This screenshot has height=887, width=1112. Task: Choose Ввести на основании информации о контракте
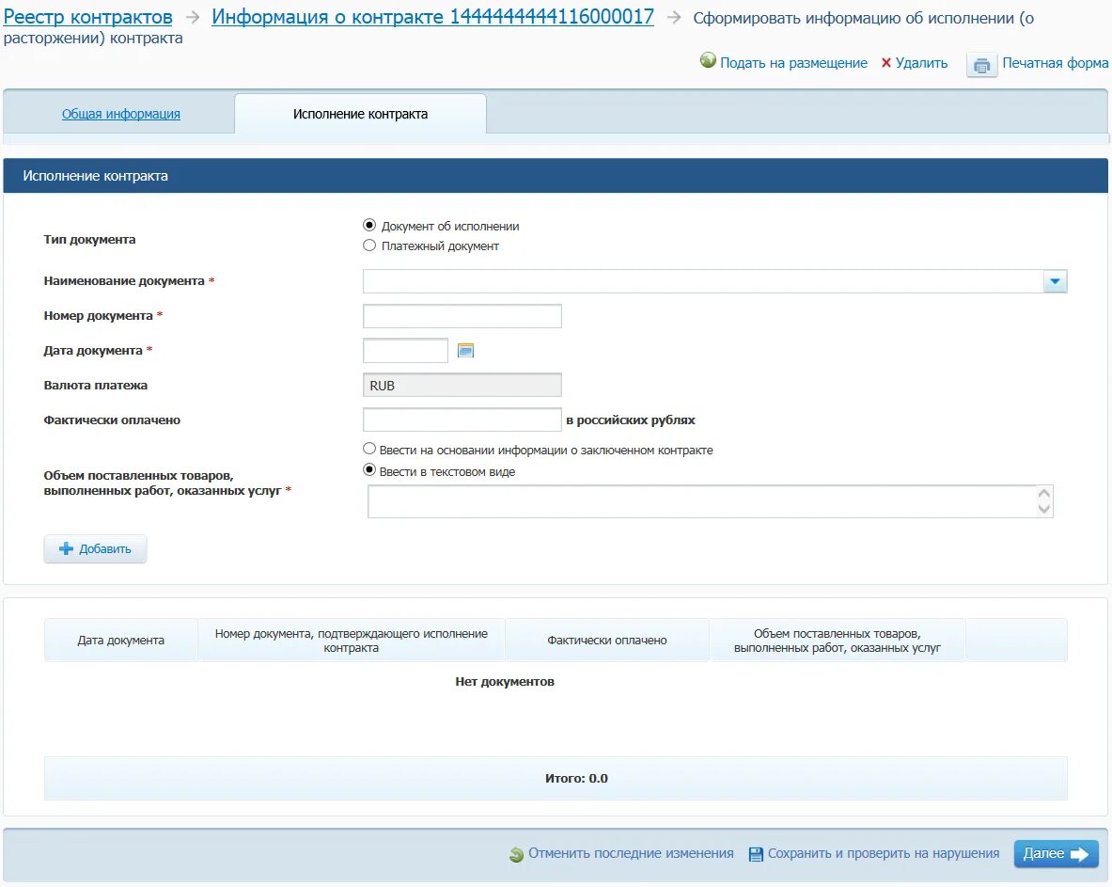pyautogui.click(x=369, y=449)
